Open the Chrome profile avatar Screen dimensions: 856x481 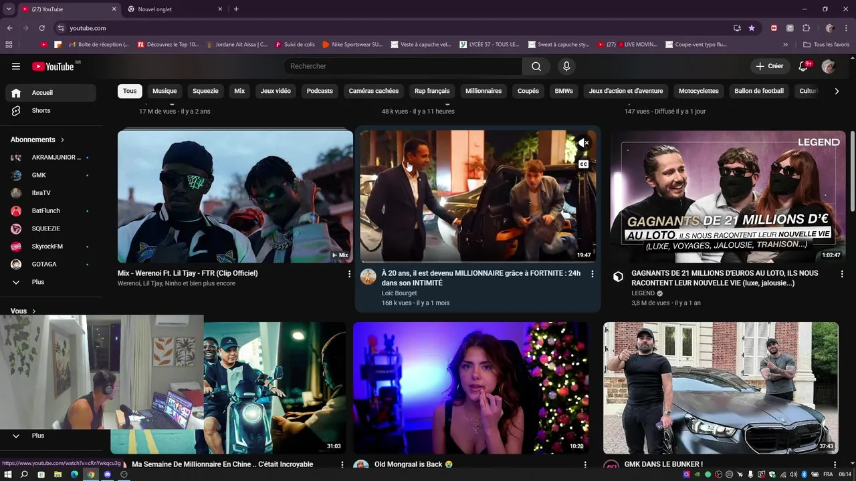pyautogui.click(x=830, y=28)
